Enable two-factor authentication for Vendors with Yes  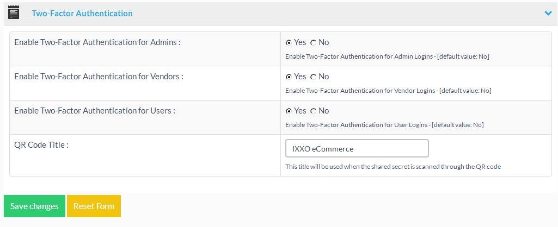pyautogui.click(x=289, y=77)
